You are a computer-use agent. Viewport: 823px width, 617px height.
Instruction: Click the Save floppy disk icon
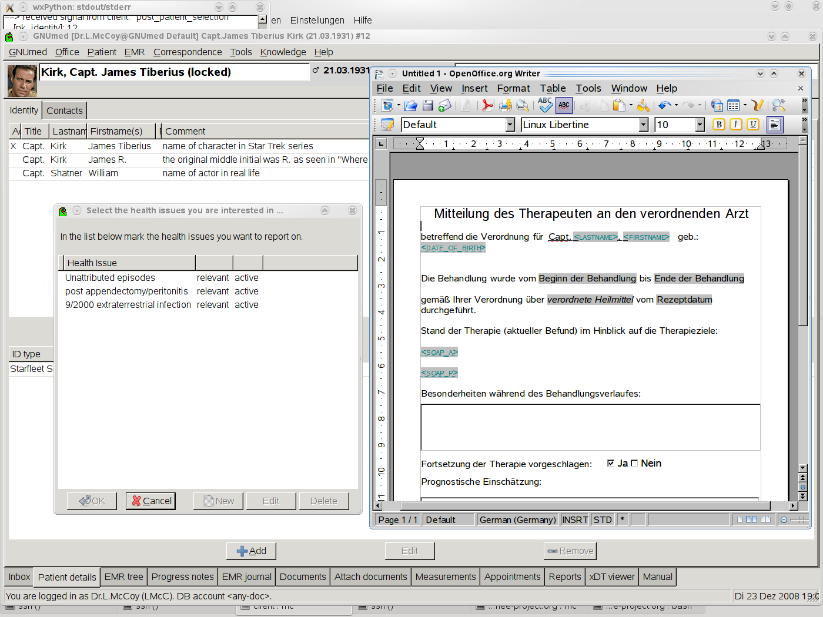click(x=428, y=105)
